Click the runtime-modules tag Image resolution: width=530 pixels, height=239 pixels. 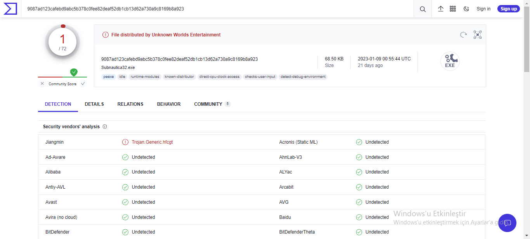[145, 77]
